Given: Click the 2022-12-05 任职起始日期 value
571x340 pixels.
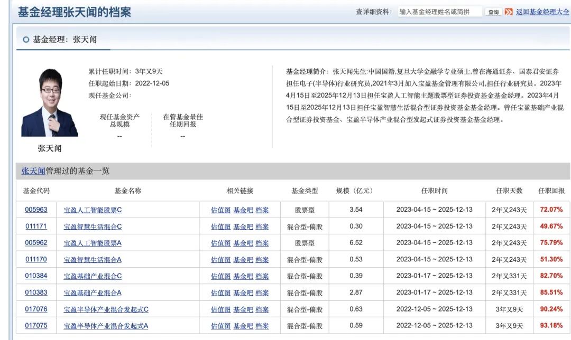Looking at the screenshot, I should pyautogui.click(x=152, y=83).
